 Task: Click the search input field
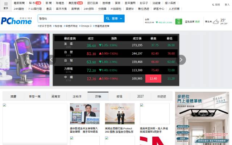[x=71, y=18]
